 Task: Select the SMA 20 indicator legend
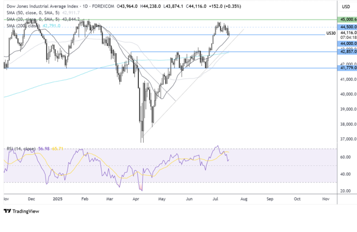point(43,19)
